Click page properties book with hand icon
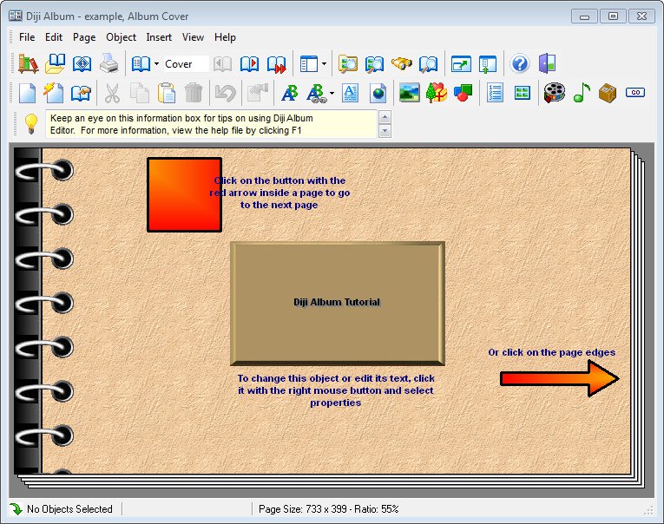 81,93
